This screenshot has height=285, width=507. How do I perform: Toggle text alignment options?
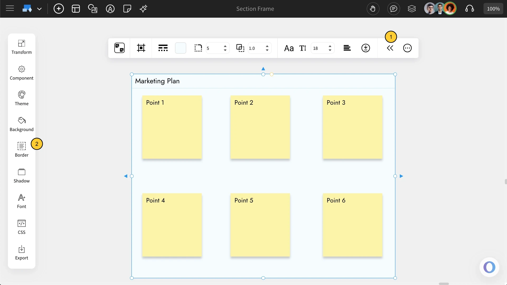(347, 48)
